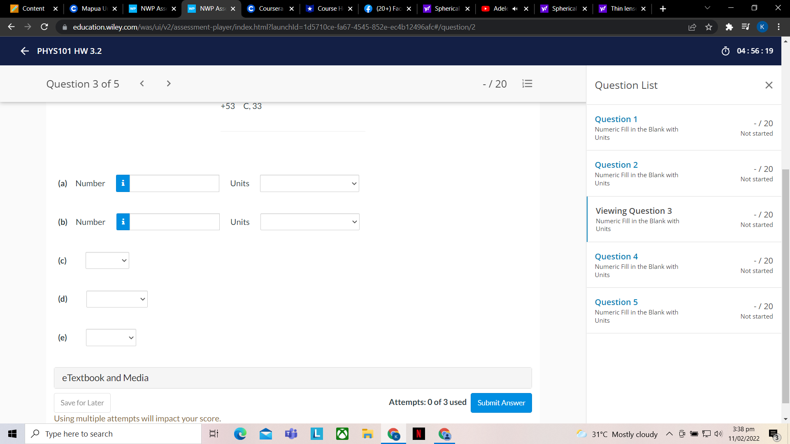Expand the part (d) dropdown
790x444 pixels.
pyautogui.click(x=117, y=299)
